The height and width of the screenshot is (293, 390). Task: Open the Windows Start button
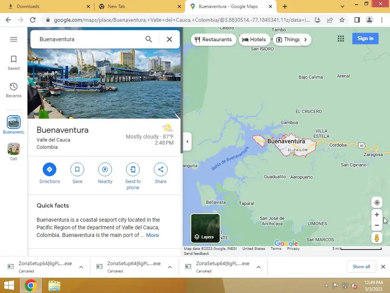(9, 285)
